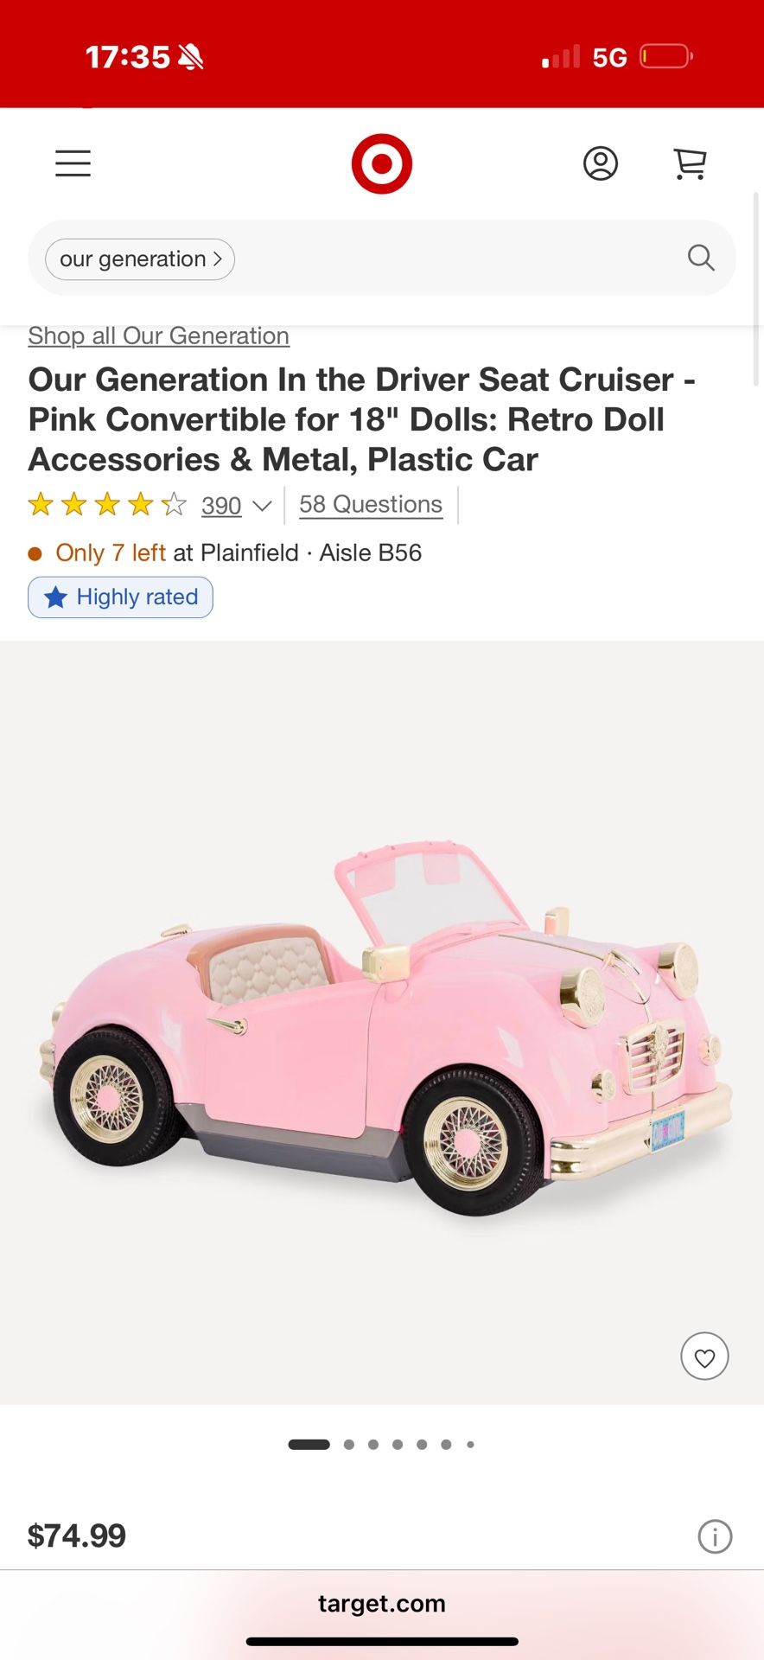The height and width of the screenshot is (1660, 764).
Task: Open the hamburger navigation menu
Action: pos(73,163)
